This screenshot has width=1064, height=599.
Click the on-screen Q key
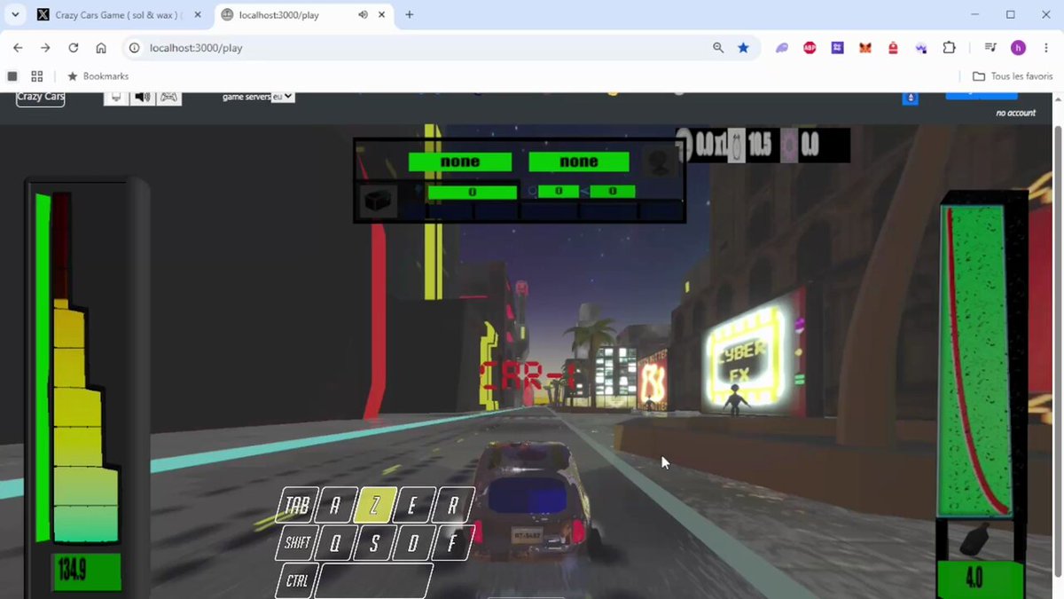pyautogui.click(x=335, y=543)
